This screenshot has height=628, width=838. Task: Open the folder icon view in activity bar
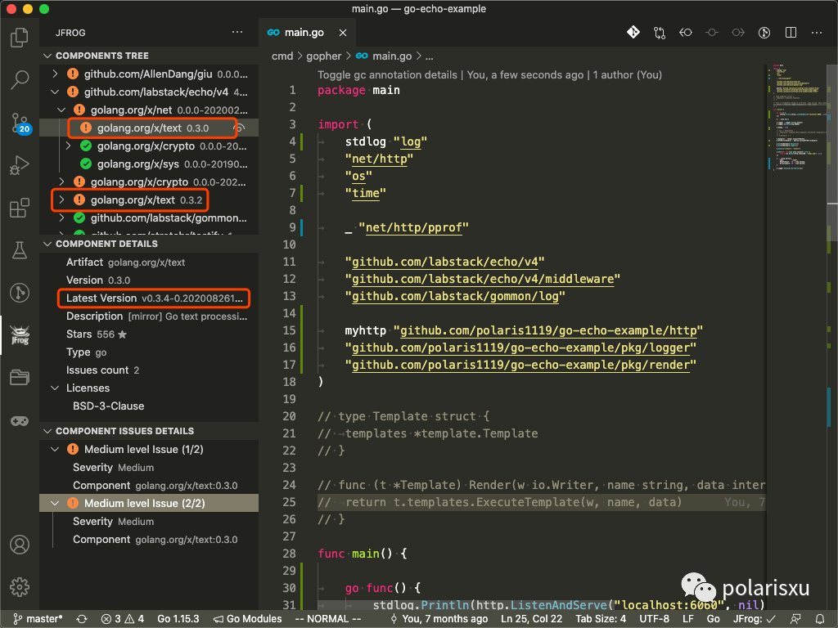[20, 378]
